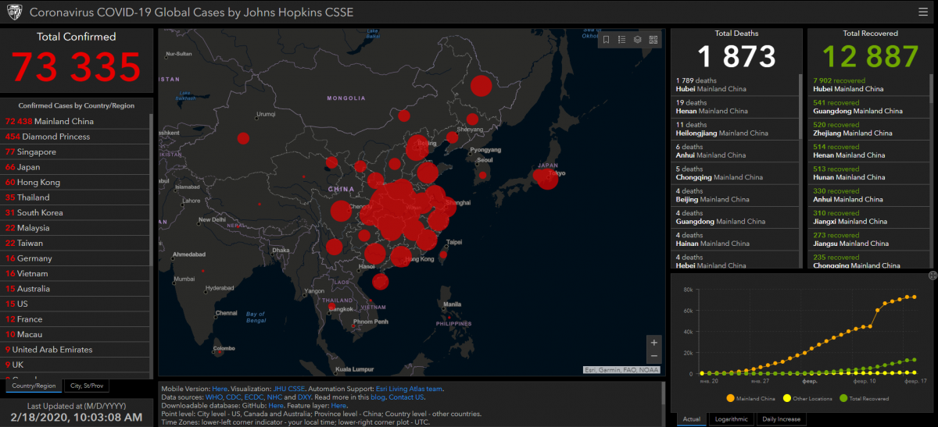Open the map layers list

pos(638,40)
